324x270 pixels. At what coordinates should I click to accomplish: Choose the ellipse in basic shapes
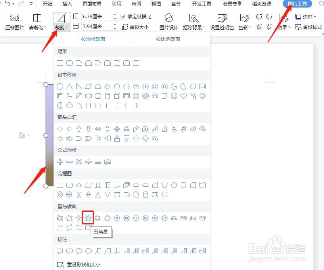click(x=60, y=86)
